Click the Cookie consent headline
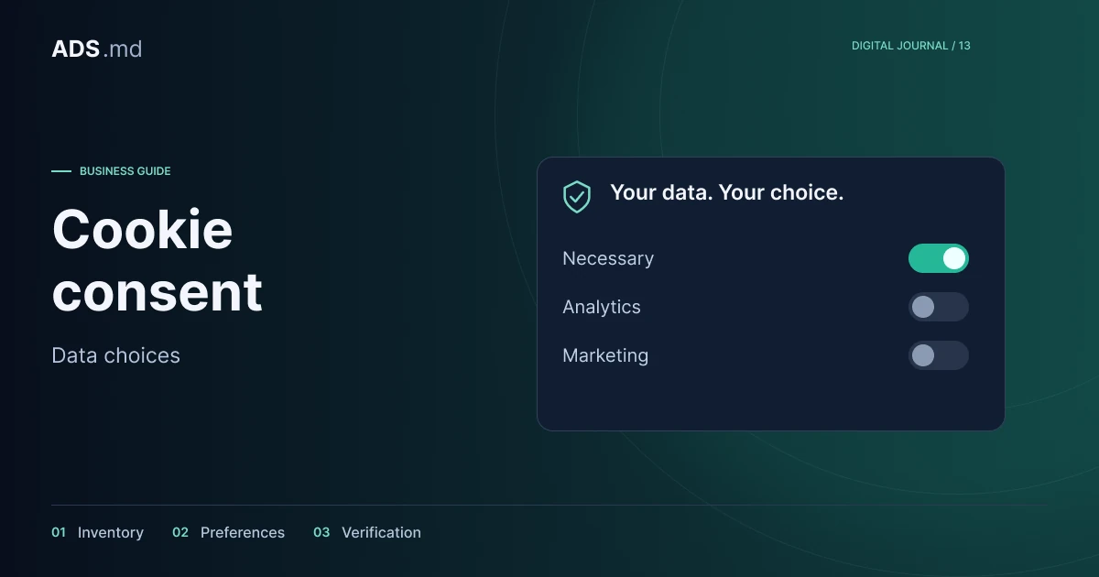The width and height of the screenshot is (1099, 577). [158, 260]
